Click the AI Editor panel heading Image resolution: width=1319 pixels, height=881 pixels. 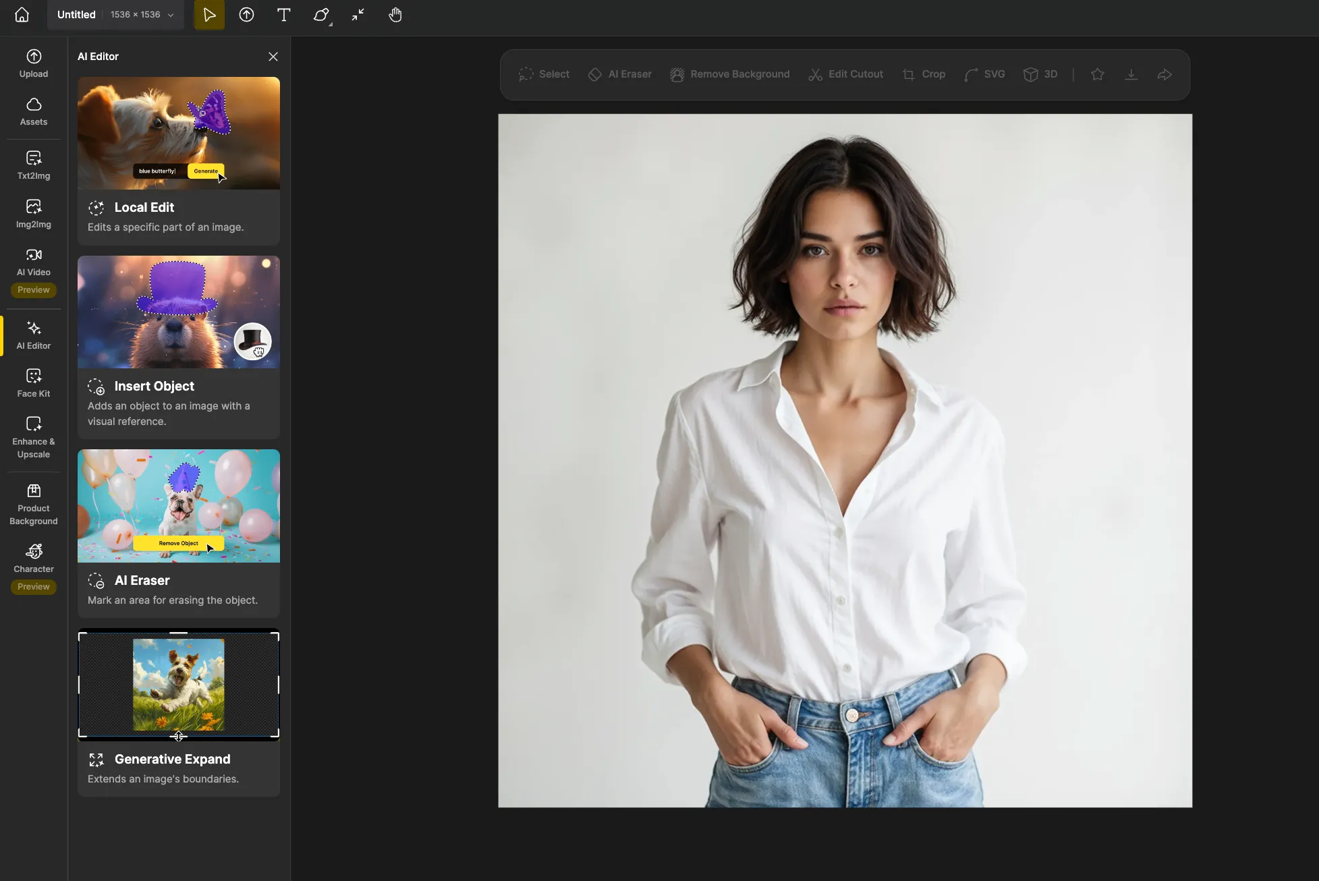click(x=98, y=57)
